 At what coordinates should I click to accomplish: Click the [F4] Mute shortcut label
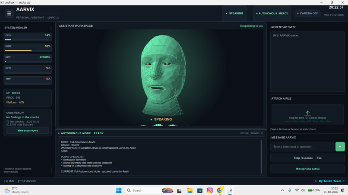(9, 181)
